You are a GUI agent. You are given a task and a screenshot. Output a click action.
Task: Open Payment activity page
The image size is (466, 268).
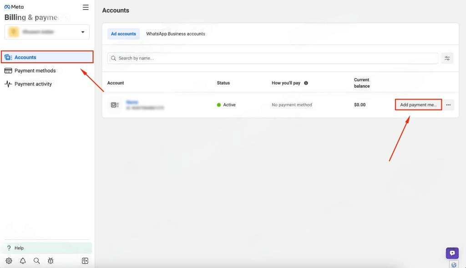33,84
